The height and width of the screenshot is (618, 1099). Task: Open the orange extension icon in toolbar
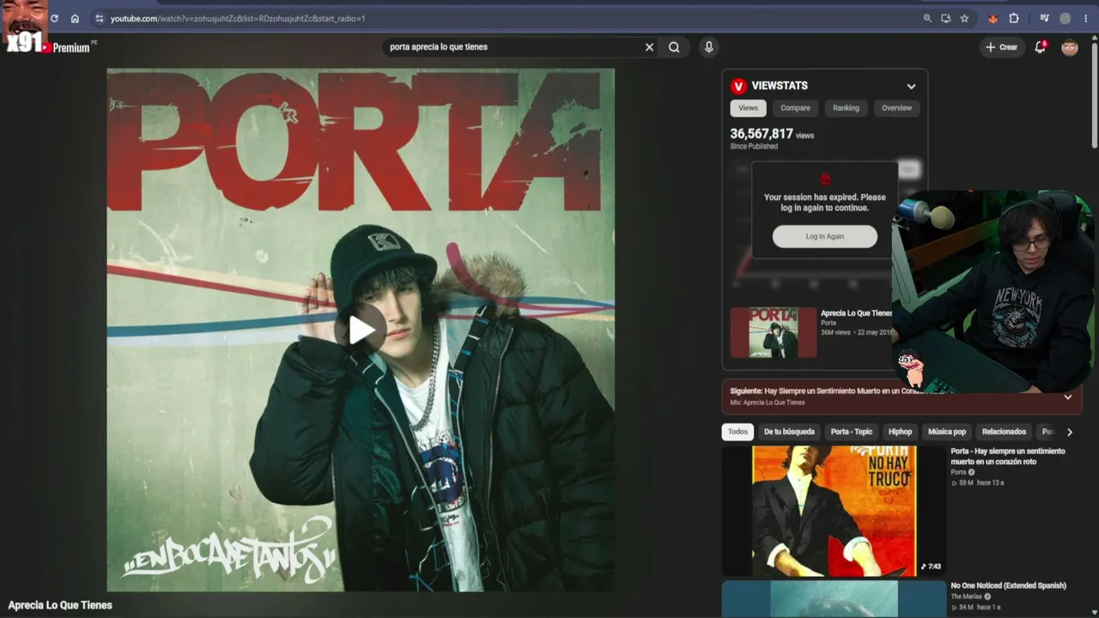(993, 18)
